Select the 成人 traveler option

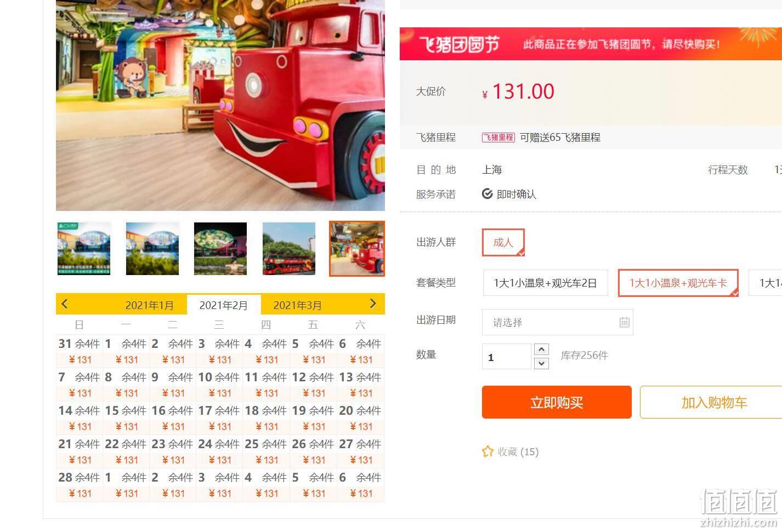click(x=503, y=242)
